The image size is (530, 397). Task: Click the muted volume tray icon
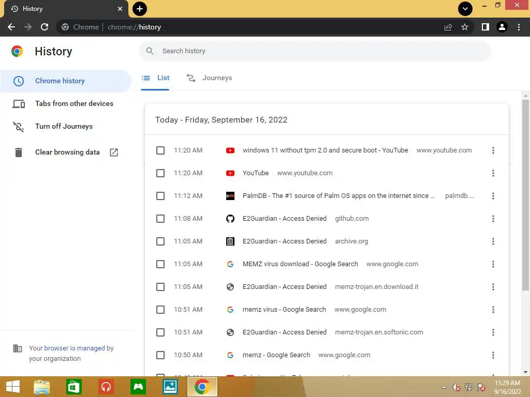click(x=457, y=387)
